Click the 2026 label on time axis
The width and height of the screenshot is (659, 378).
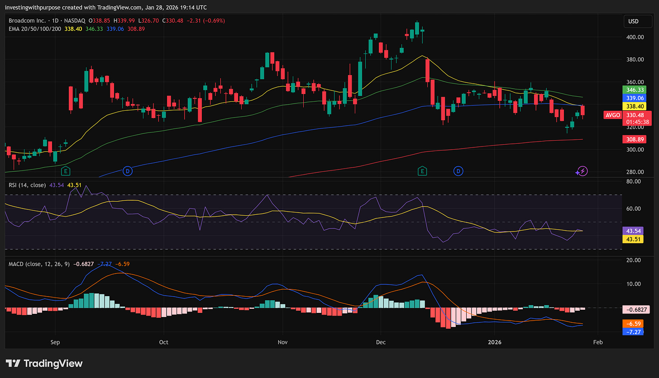tap(494, 342)
